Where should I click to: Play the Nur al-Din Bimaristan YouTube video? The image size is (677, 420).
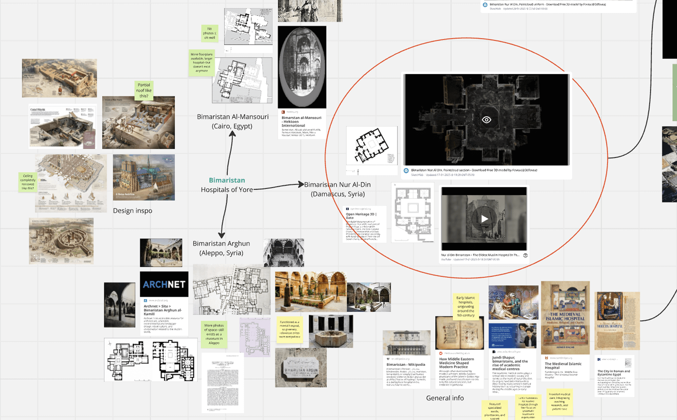point(484,219)
